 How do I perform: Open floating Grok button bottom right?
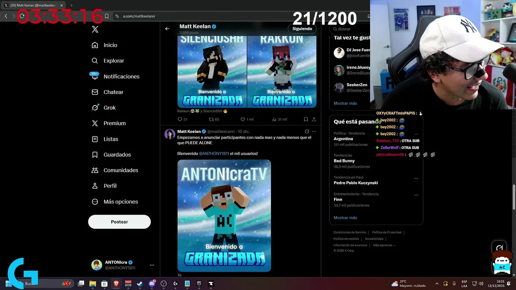(x=499, y=248)
